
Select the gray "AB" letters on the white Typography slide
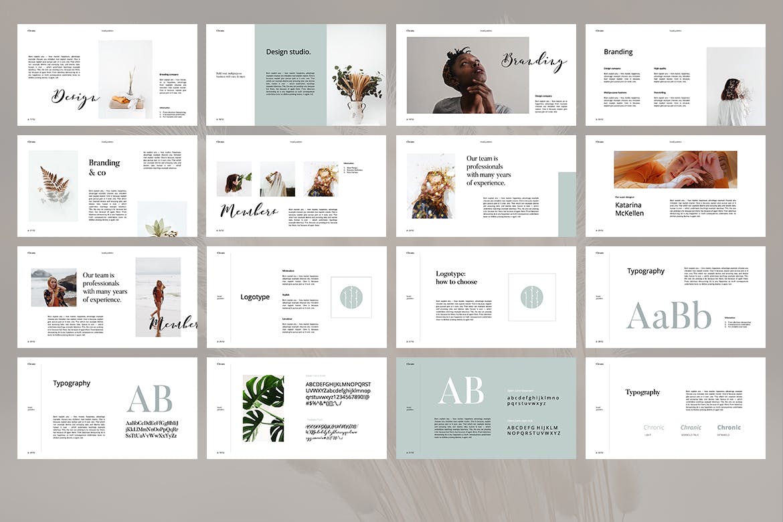[149, 400]
